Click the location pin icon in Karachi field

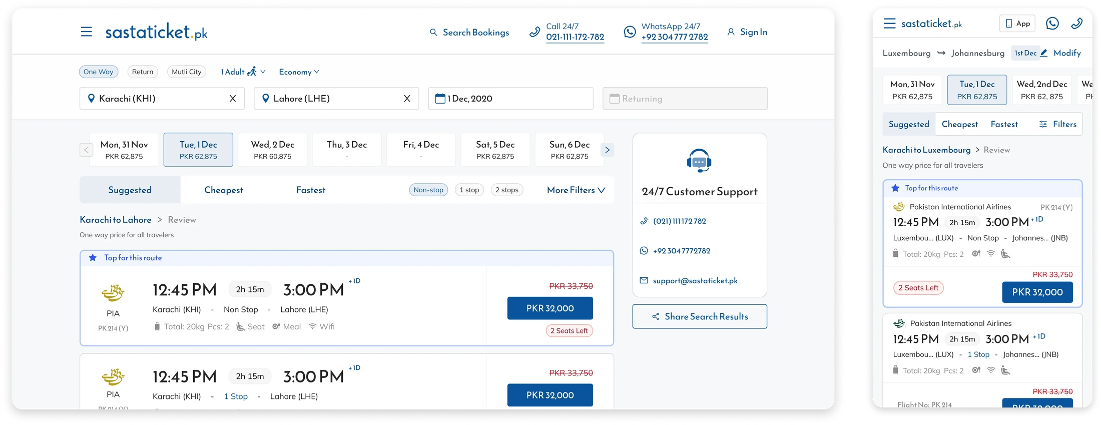tap(91, 99)
